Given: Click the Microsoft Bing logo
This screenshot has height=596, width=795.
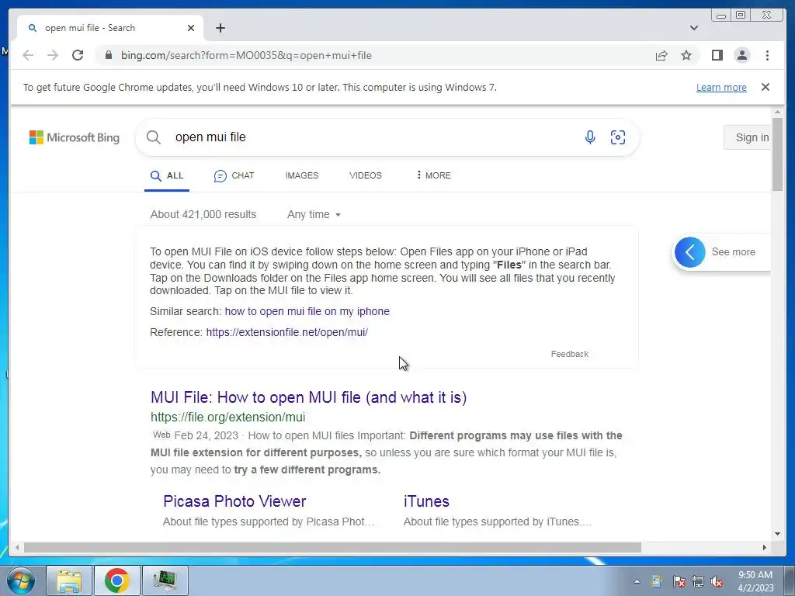Looking at the screenshot, I should point(74,137).
